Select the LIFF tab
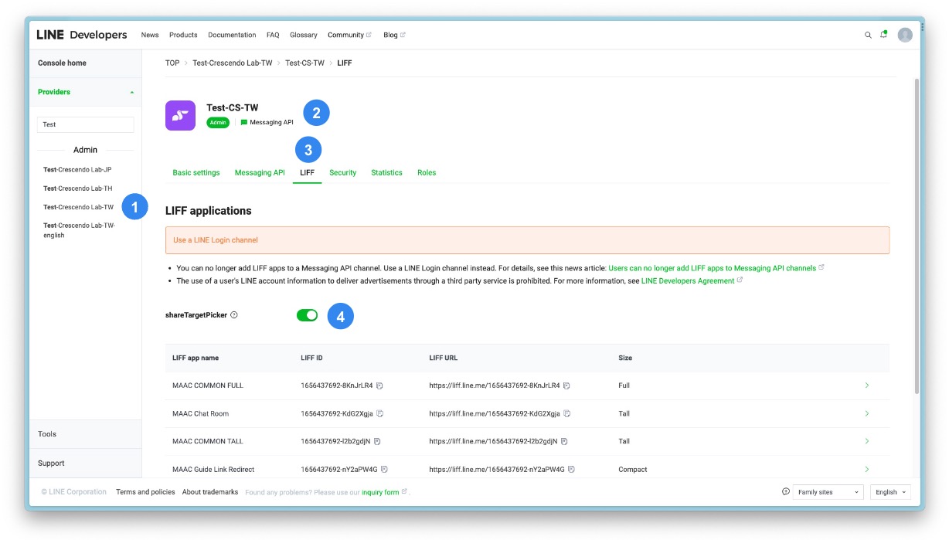 coord(308,173)
